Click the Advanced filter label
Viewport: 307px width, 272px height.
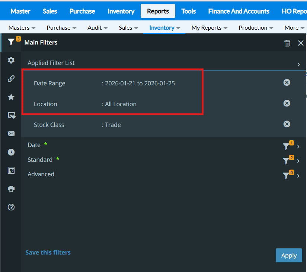point(41,174)
